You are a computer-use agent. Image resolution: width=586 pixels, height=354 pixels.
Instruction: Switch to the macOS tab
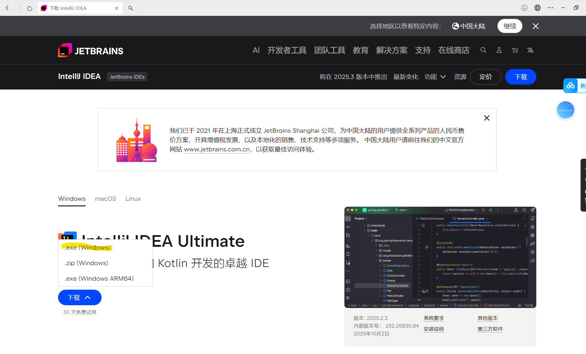coord(105,199)
